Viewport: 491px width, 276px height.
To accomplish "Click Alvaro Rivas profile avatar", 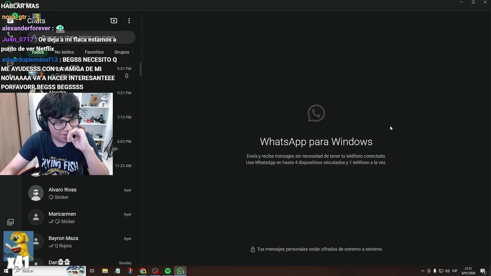I will pyautogui.click(x=36, y=193).
